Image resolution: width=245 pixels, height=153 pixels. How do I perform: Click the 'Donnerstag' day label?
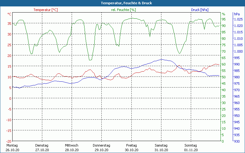101,145
